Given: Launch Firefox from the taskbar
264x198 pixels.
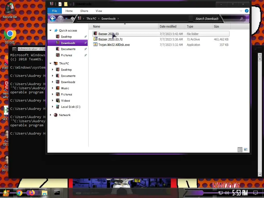Looking at the screenshot, I should [x=32, y=193].
